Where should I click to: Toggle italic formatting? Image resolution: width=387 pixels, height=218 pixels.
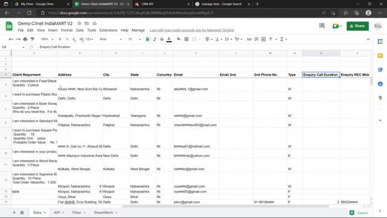(x=155, y=39)
